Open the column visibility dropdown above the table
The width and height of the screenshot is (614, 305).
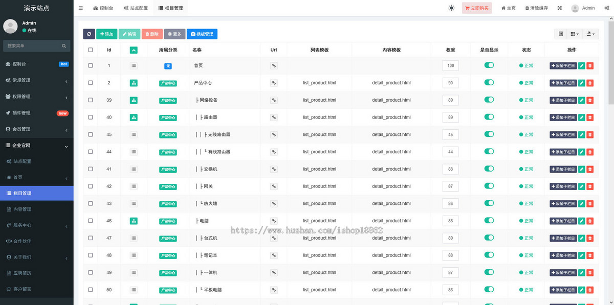(x=573, y=34)
